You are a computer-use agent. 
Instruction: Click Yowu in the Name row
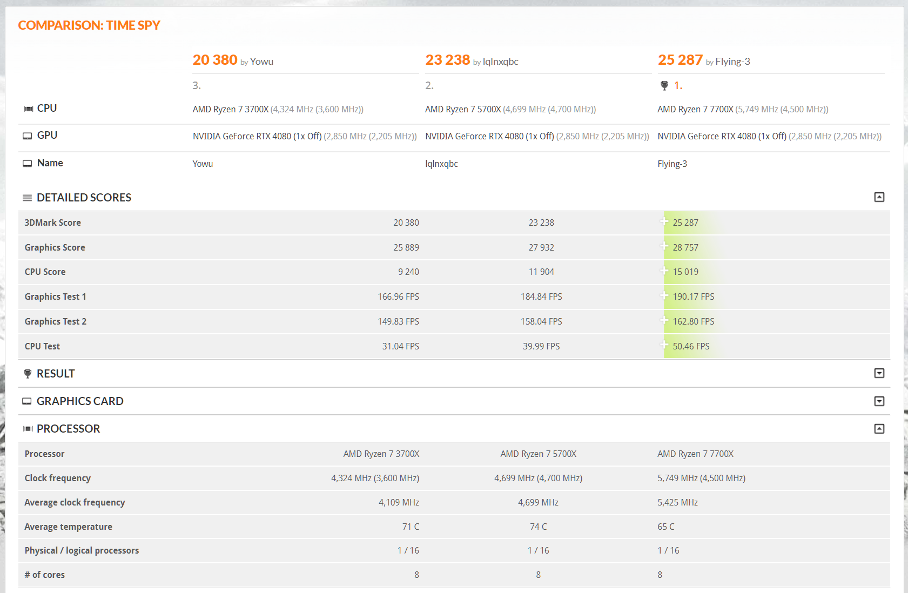click(x=203, y=164)
